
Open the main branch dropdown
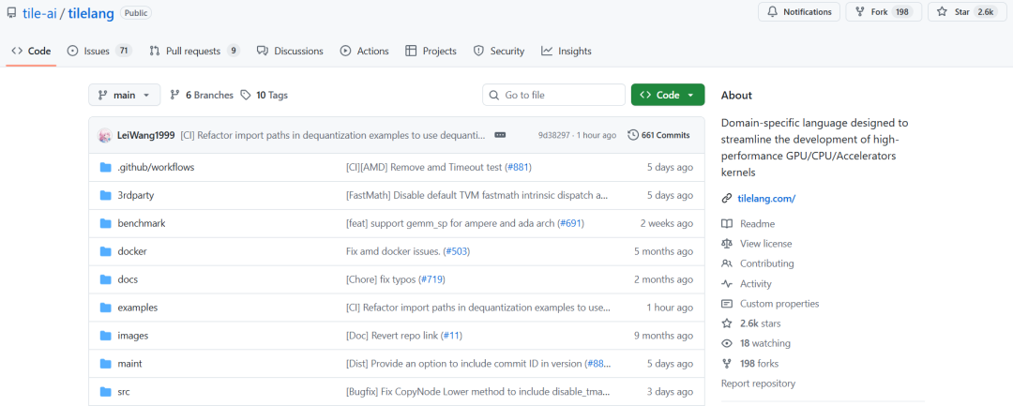tap(124, 95)
